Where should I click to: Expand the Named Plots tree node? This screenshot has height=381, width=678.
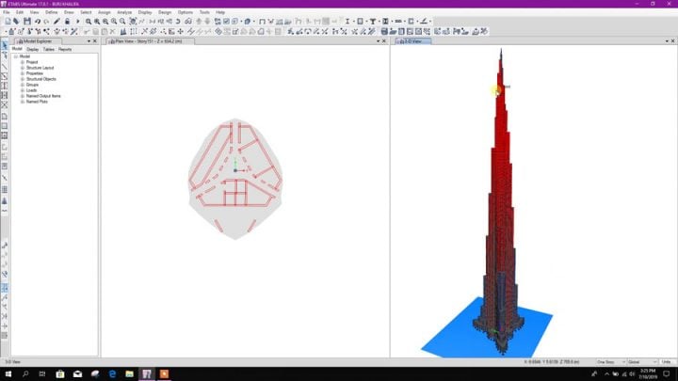pyautogui.click(x=23, y=102)
